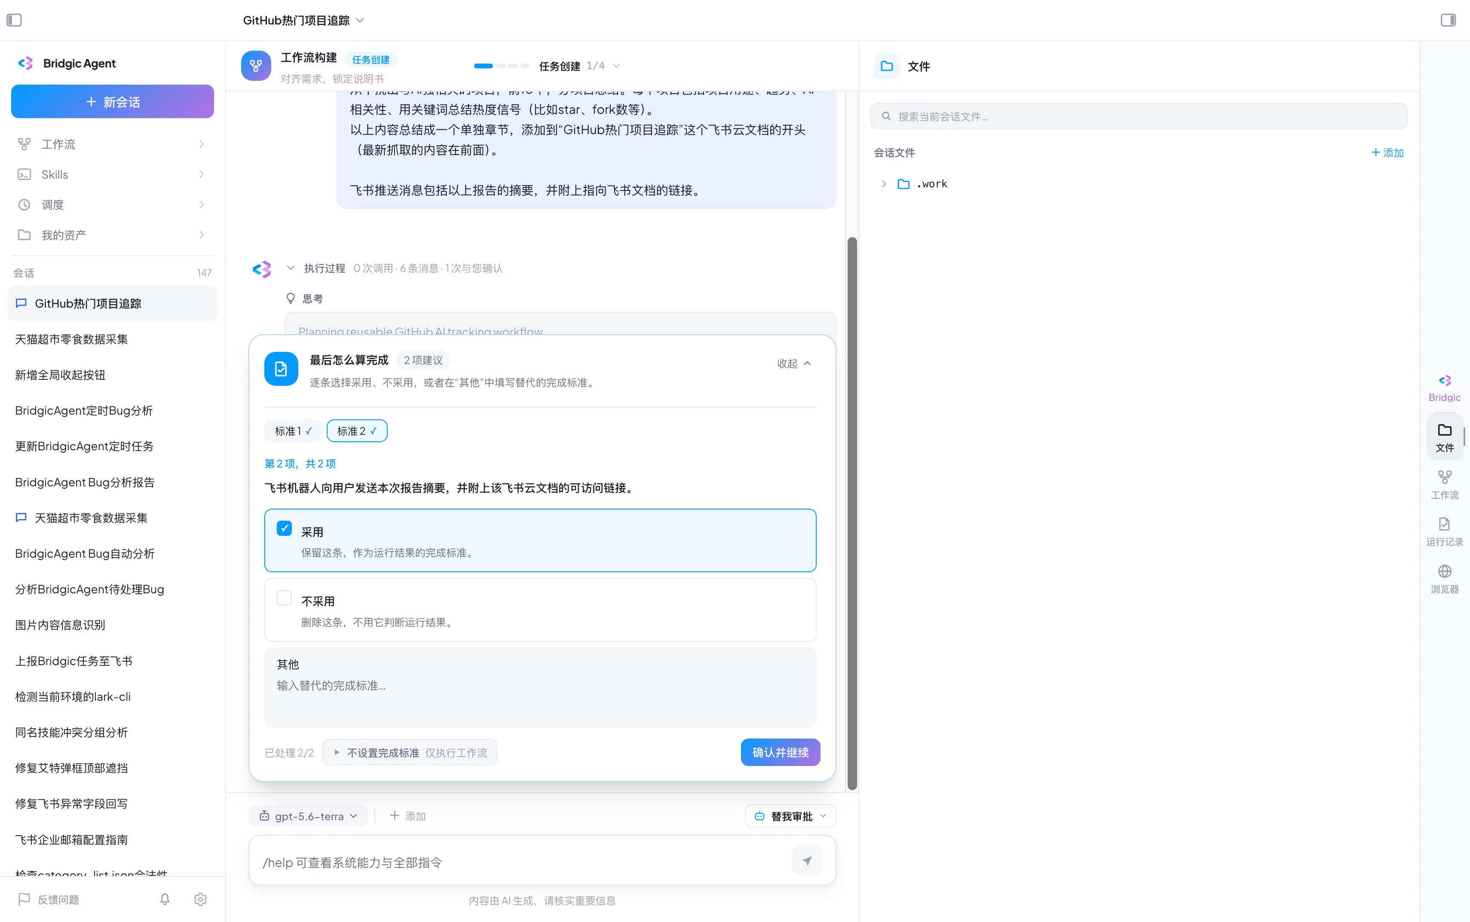Viewport: 1470px width, 922px height.
Task: Open the 运行记录 tab in right rail
Action: [1444, 532]
